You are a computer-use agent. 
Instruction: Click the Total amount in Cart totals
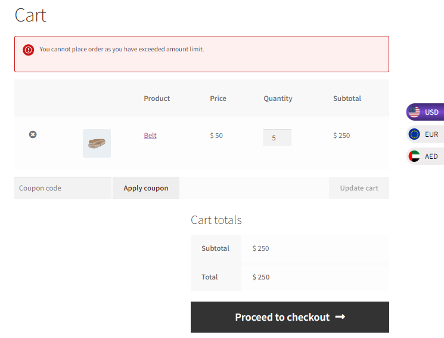pyautogui.click(x=261, y=277)
